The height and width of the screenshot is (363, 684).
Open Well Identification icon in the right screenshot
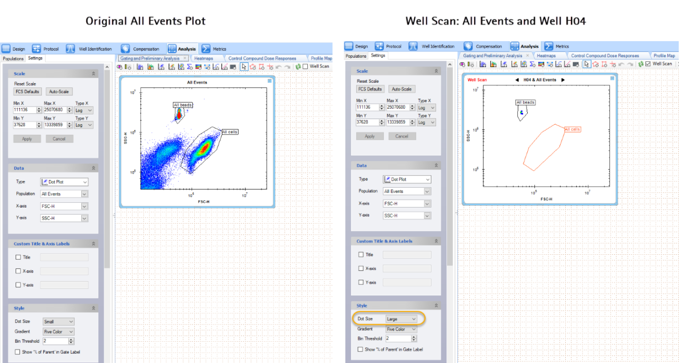[x=414, y=46]
